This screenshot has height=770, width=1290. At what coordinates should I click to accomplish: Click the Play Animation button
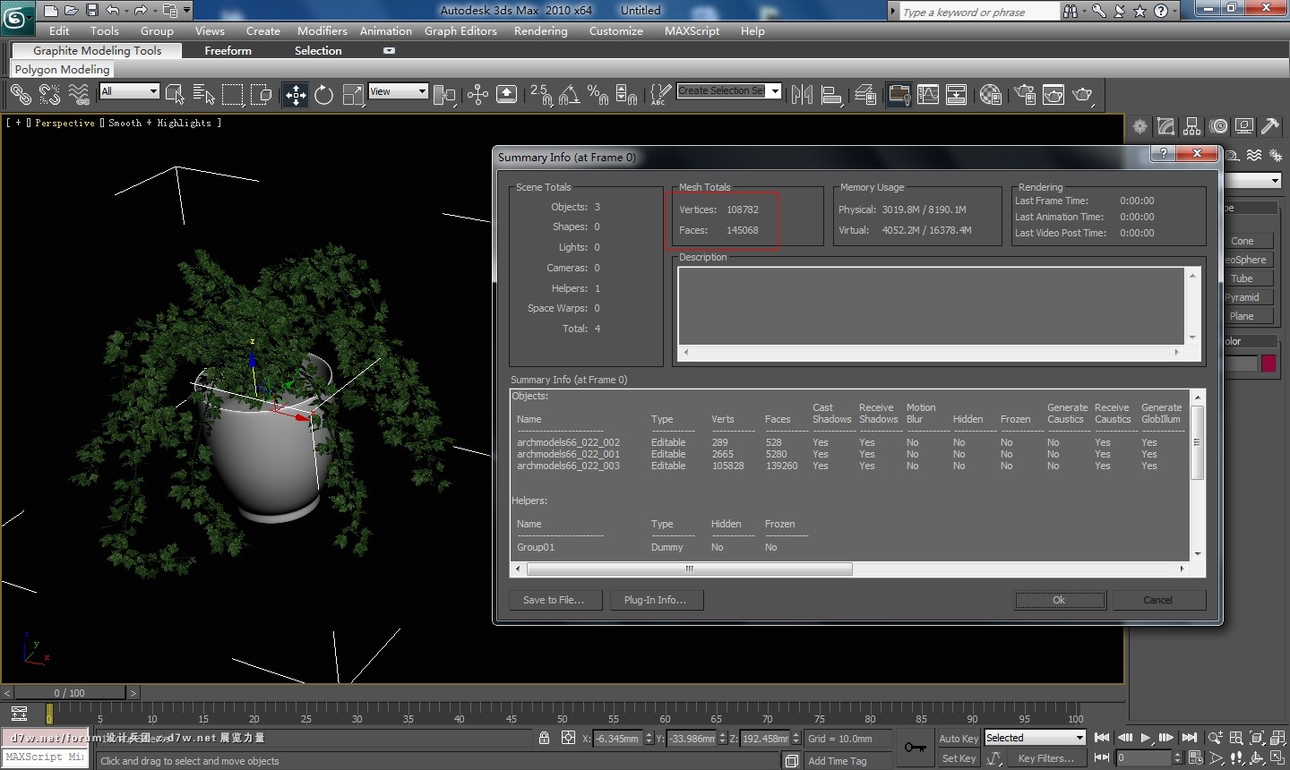[1145, 739]
